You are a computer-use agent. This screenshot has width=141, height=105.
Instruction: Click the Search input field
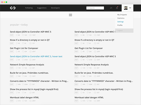click(x=95, y=8)
